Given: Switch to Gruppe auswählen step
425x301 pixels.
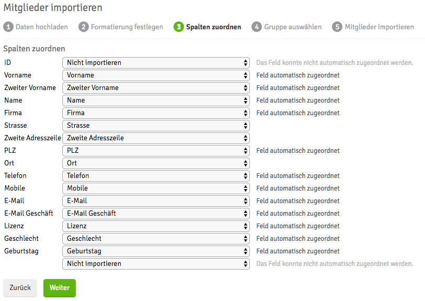Looking at the screenshot, I should [x=293, y=27].
